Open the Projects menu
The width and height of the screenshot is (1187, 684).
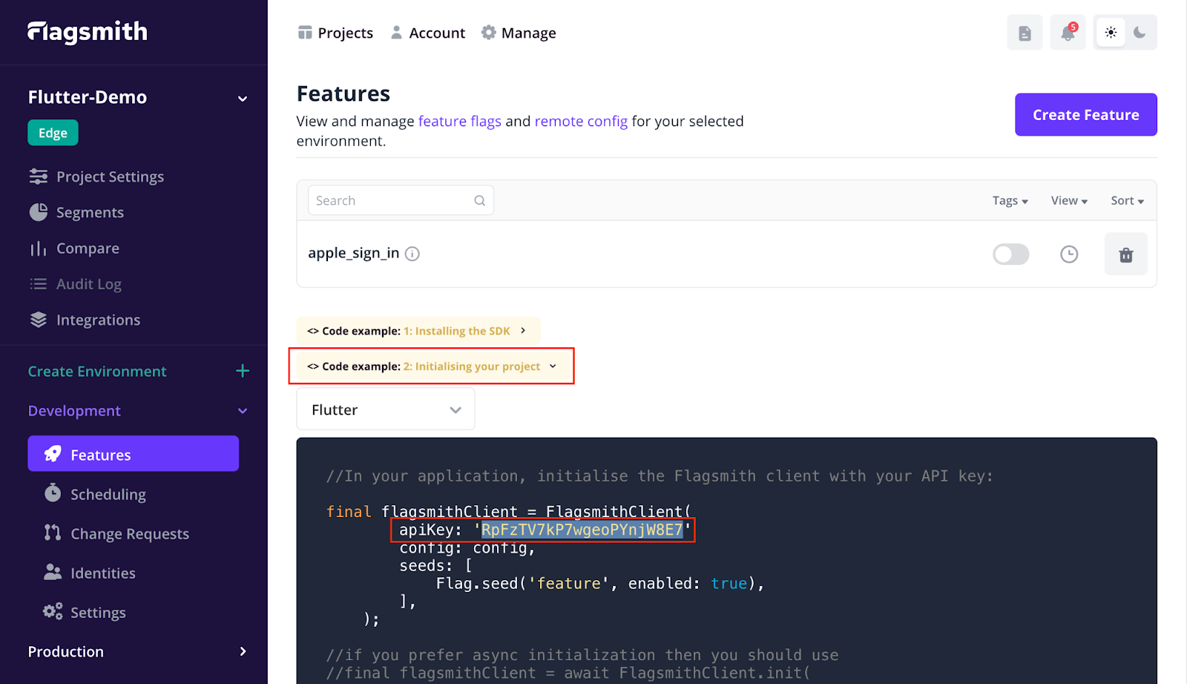click(335, 33)
